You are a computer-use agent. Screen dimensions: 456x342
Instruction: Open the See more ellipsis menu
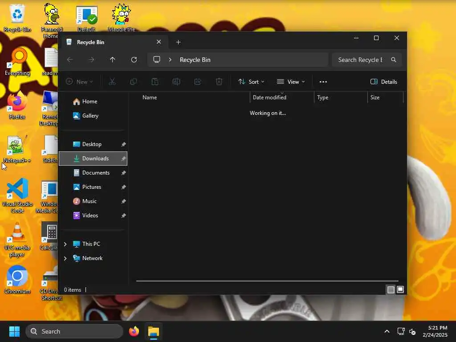click(x=323, y=82)
